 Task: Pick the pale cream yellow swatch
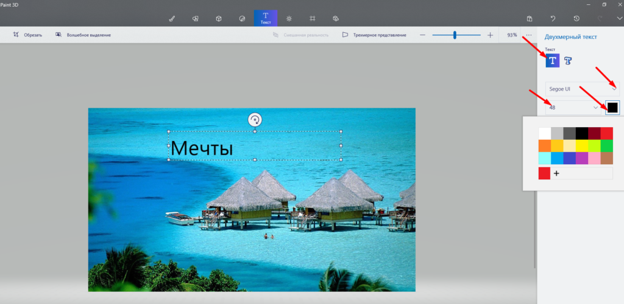click(570, 146)
